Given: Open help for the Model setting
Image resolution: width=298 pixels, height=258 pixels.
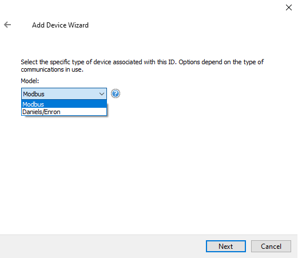Looking at the screenshot, I should point(116,93).
